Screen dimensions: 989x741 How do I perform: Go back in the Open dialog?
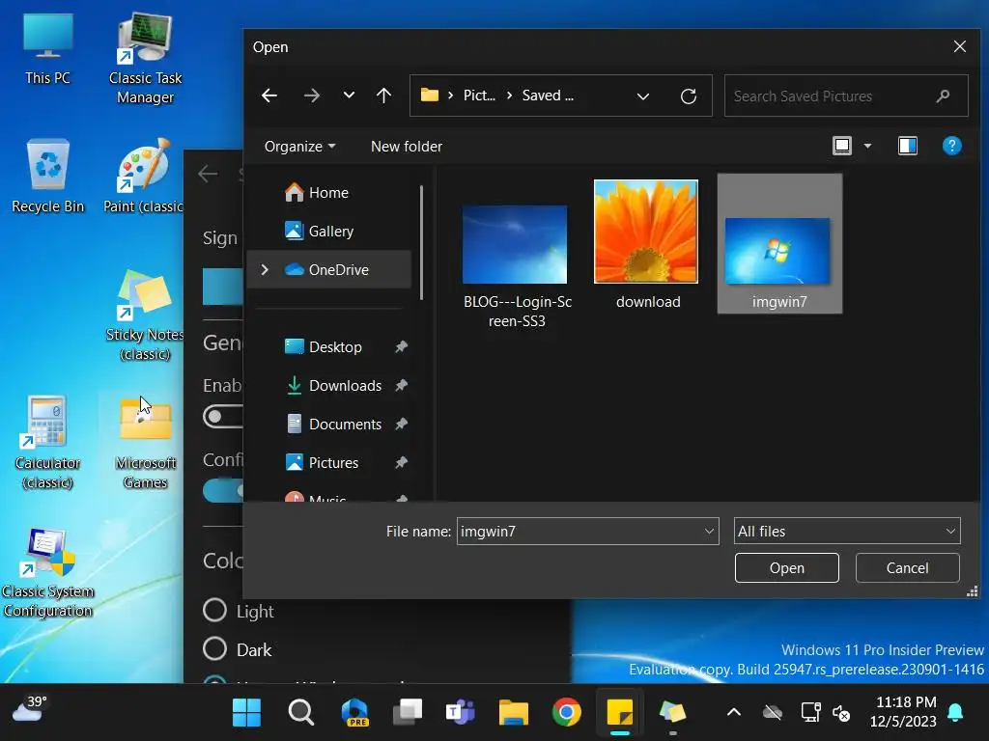pyautogui.click(x=269, y=96)
